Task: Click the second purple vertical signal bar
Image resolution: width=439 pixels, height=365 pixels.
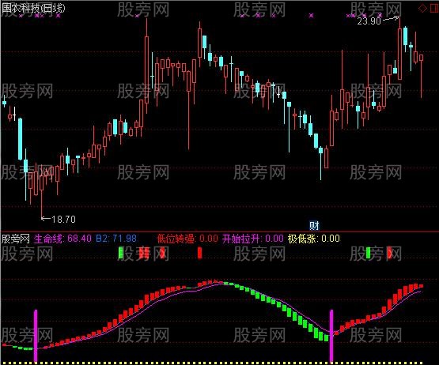Action: pyautogui.click(x=331, y=336)
